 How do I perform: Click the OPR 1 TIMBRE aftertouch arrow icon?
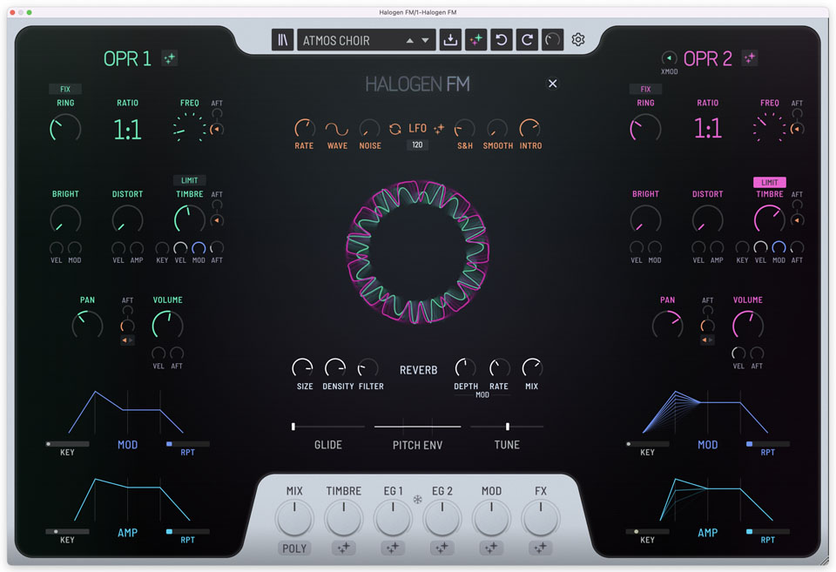tap(217, 220)
